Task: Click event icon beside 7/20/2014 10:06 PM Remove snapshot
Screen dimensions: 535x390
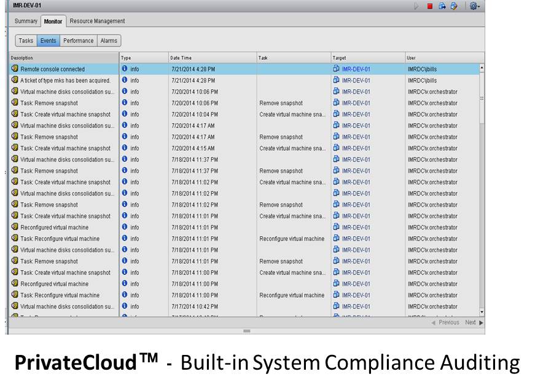Action: [x=14, y=103]
